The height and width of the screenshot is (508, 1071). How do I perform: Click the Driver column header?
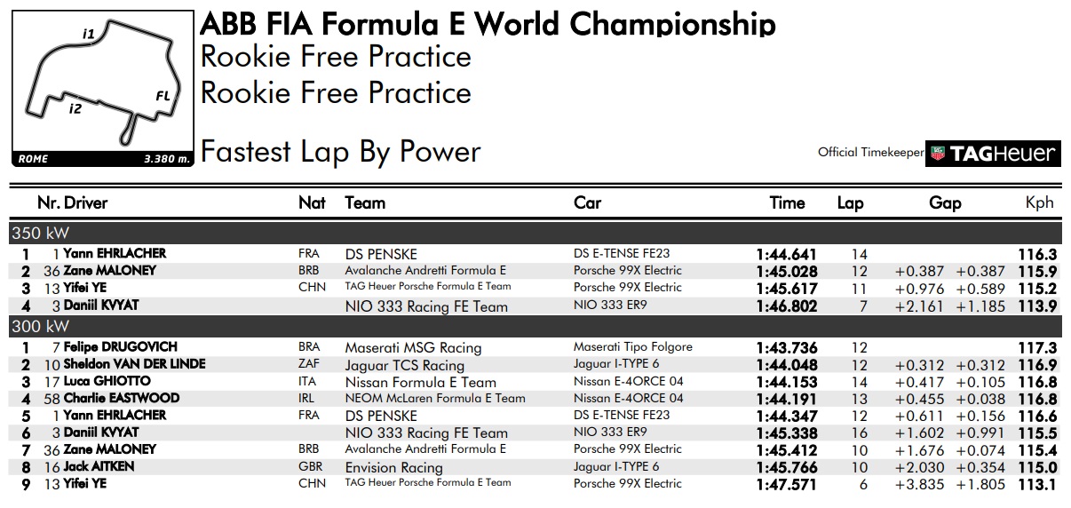(85, 202)
